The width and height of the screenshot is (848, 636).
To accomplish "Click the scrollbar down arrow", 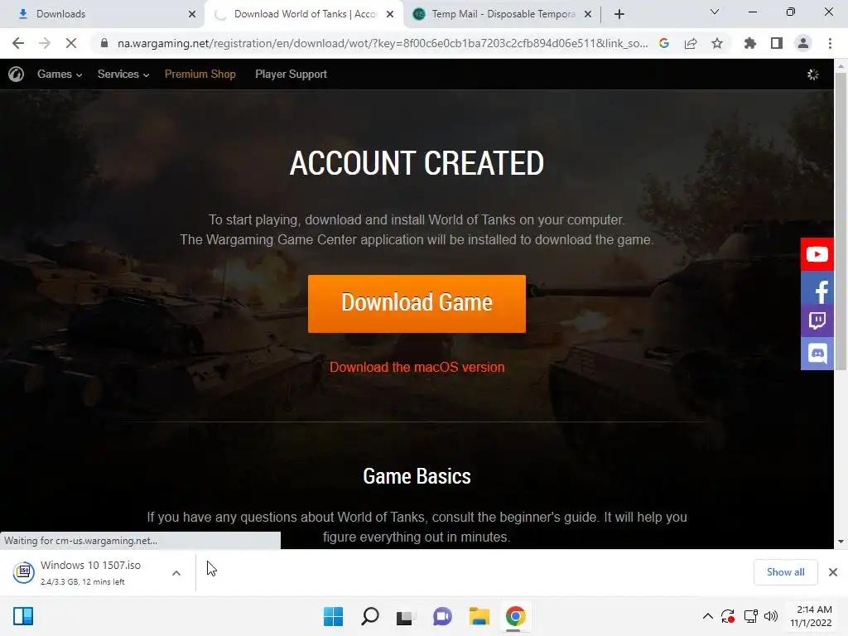I will (841, 542).
